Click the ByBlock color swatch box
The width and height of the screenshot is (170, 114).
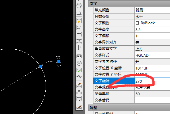coord(137,23)
